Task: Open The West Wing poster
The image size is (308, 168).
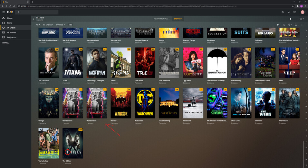Action: (169, 103)
